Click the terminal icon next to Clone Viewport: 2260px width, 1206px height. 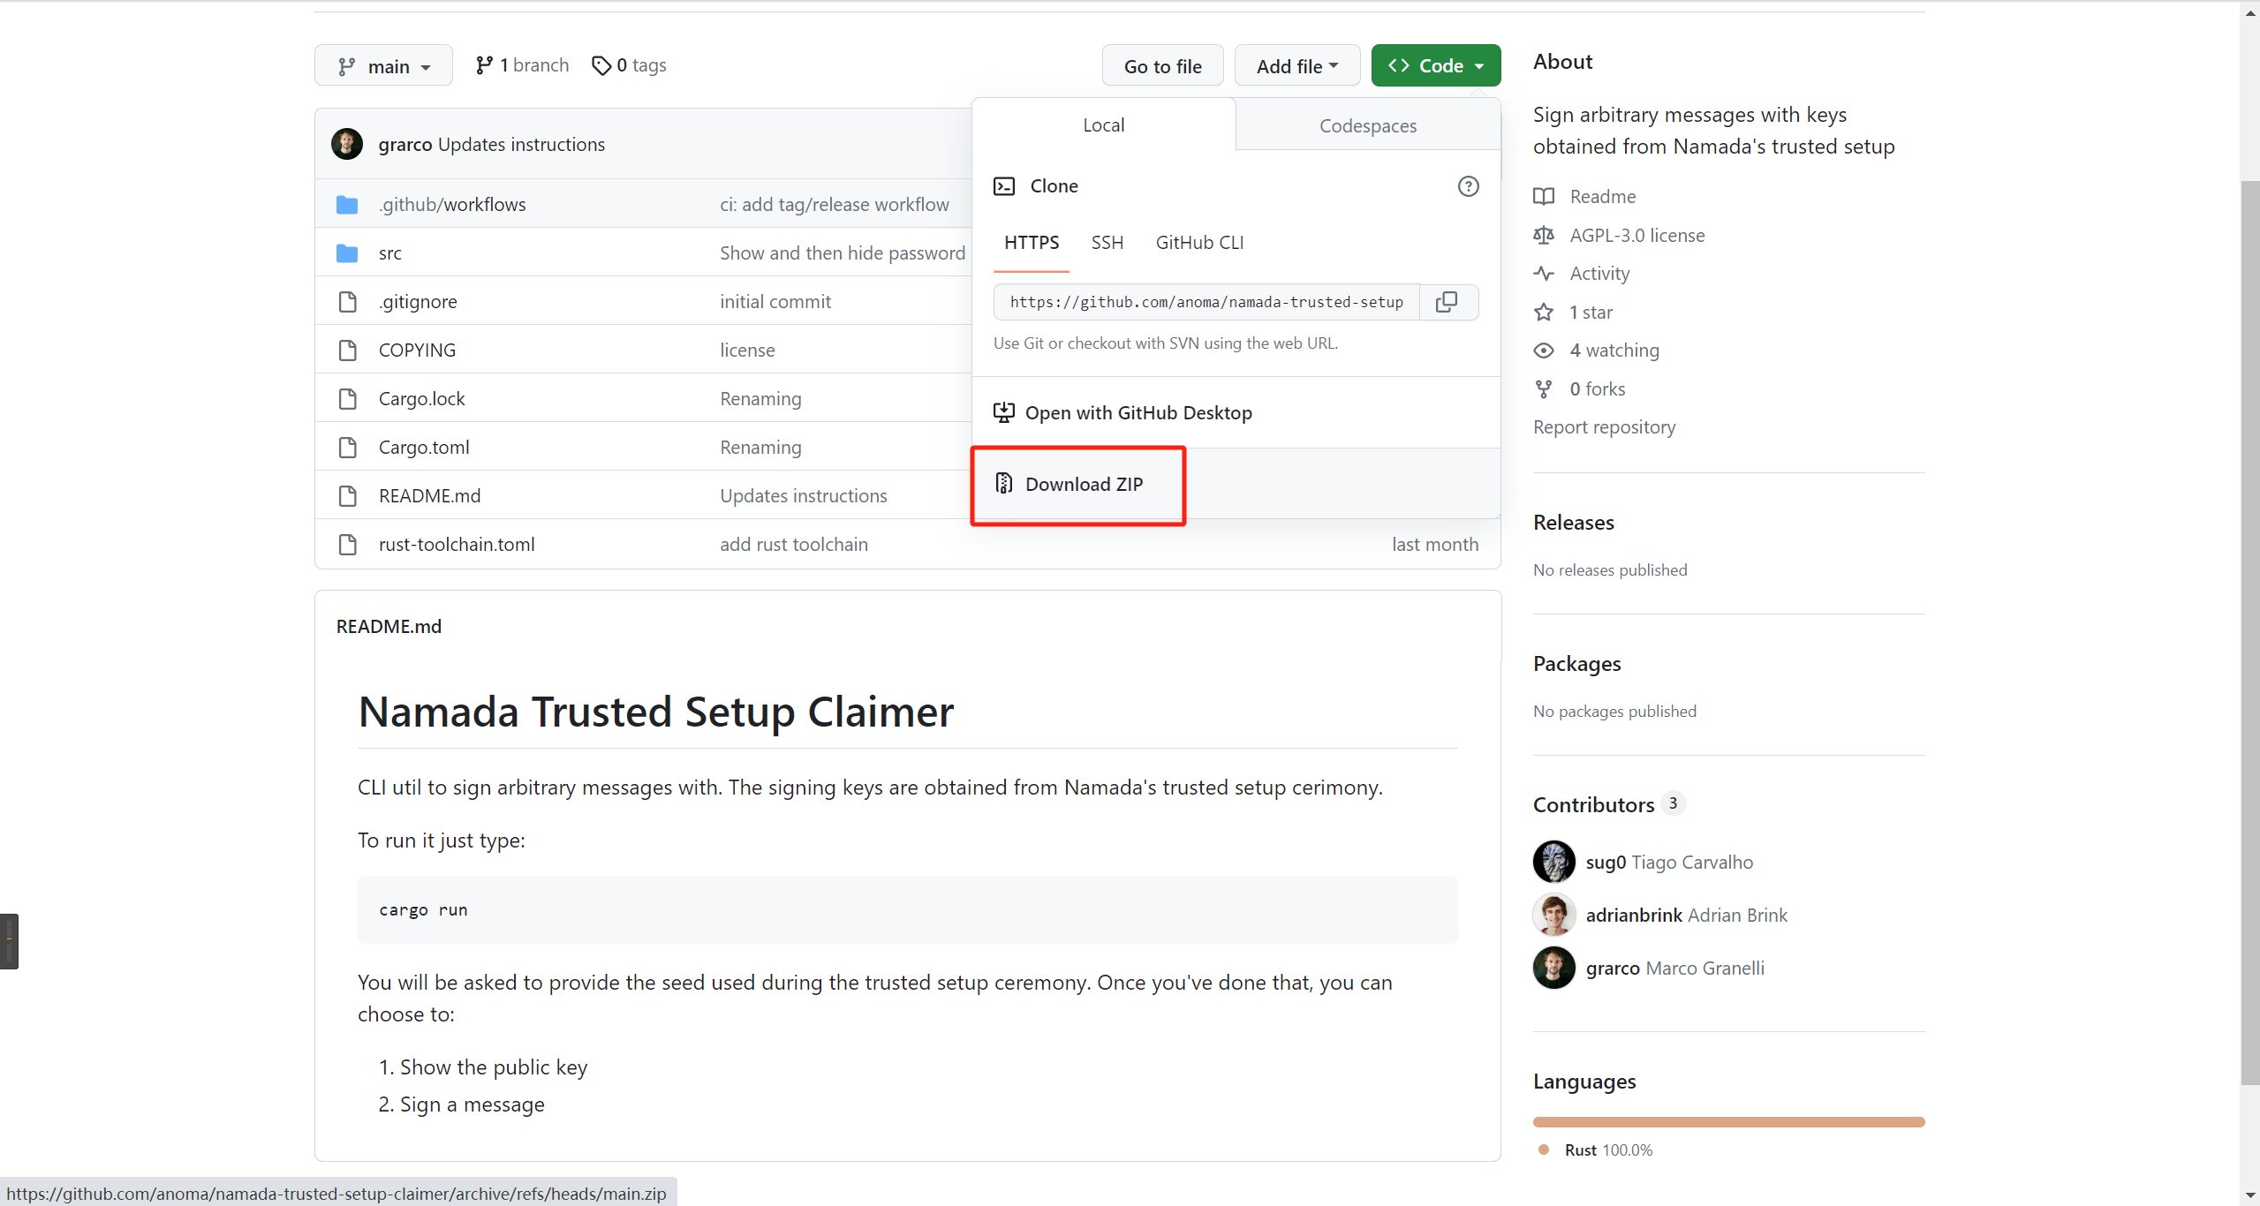point(1004,186)
